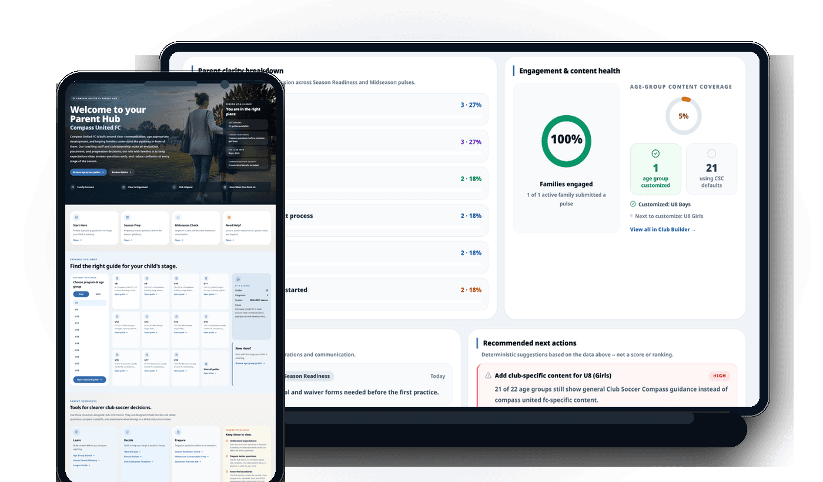Tap the Prepare card clipboard icon
The image size is (823, 482).
pos(178,432)
